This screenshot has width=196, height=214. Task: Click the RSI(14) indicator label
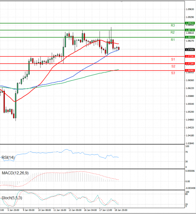pyautogui.click(x=8, y=157)
